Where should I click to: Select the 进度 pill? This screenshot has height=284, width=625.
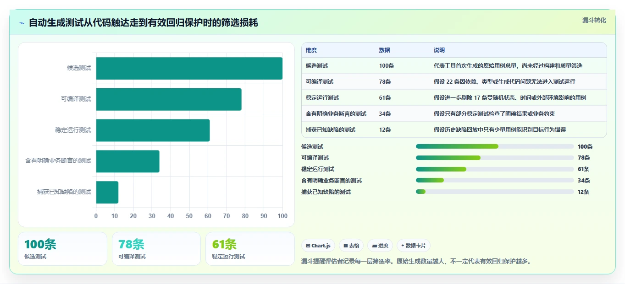[x=380, y=246]
